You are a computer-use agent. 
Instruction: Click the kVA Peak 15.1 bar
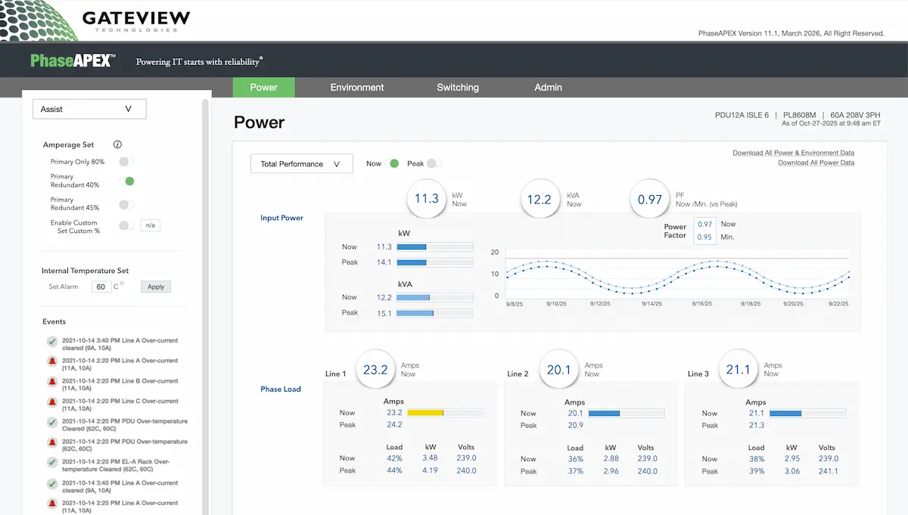point(435,312)
